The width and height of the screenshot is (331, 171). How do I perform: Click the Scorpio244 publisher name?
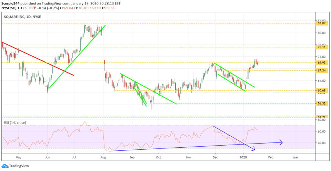(x=10, y=3)
